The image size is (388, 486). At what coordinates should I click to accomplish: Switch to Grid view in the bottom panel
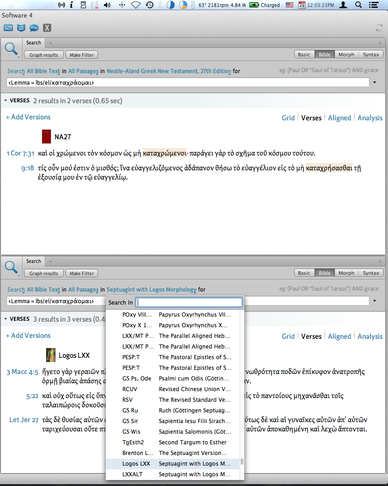[x=288, y=336]
